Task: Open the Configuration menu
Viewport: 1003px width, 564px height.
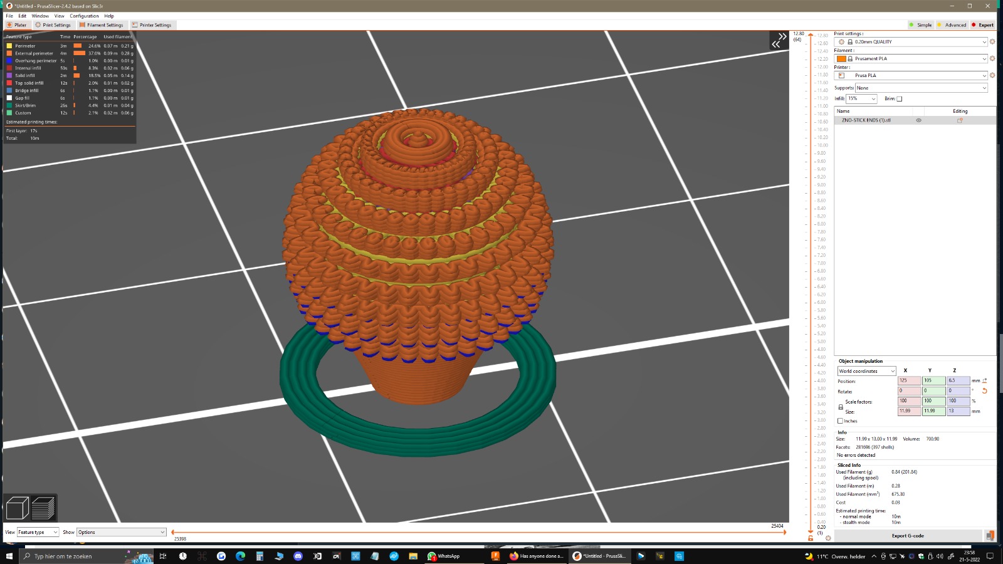Action: tap(85, 16)
